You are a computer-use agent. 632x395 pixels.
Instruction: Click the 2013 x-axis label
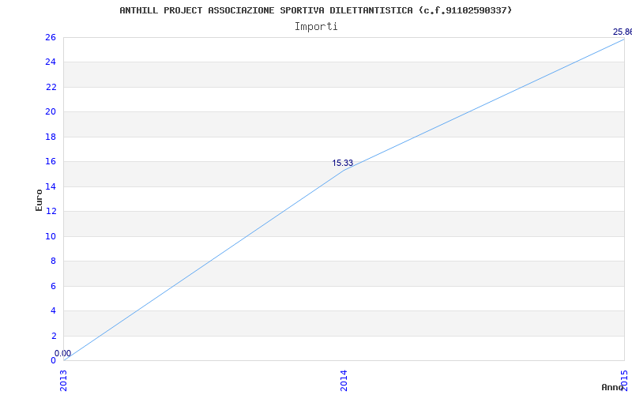point(63,381)
